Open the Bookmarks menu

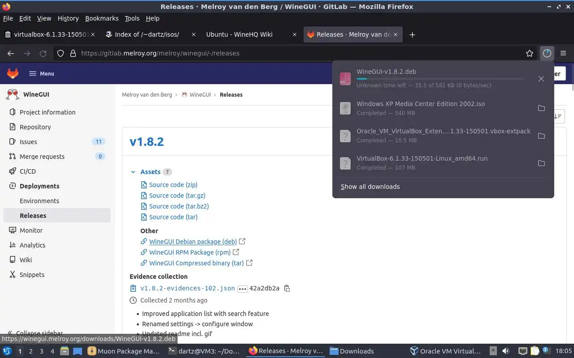click(102, 18)
